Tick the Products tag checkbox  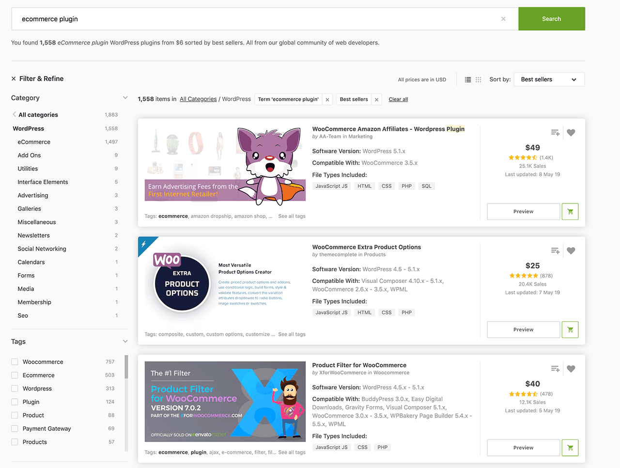coord(15,442)
